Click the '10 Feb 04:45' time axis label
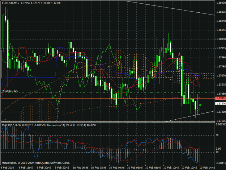Screen dimensions: 226x170 coord(117,167)
